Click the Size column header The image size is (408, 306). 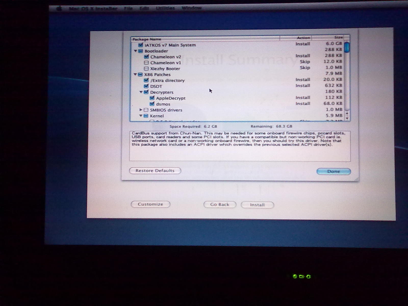pyautogui.click(x=328, y=38)
